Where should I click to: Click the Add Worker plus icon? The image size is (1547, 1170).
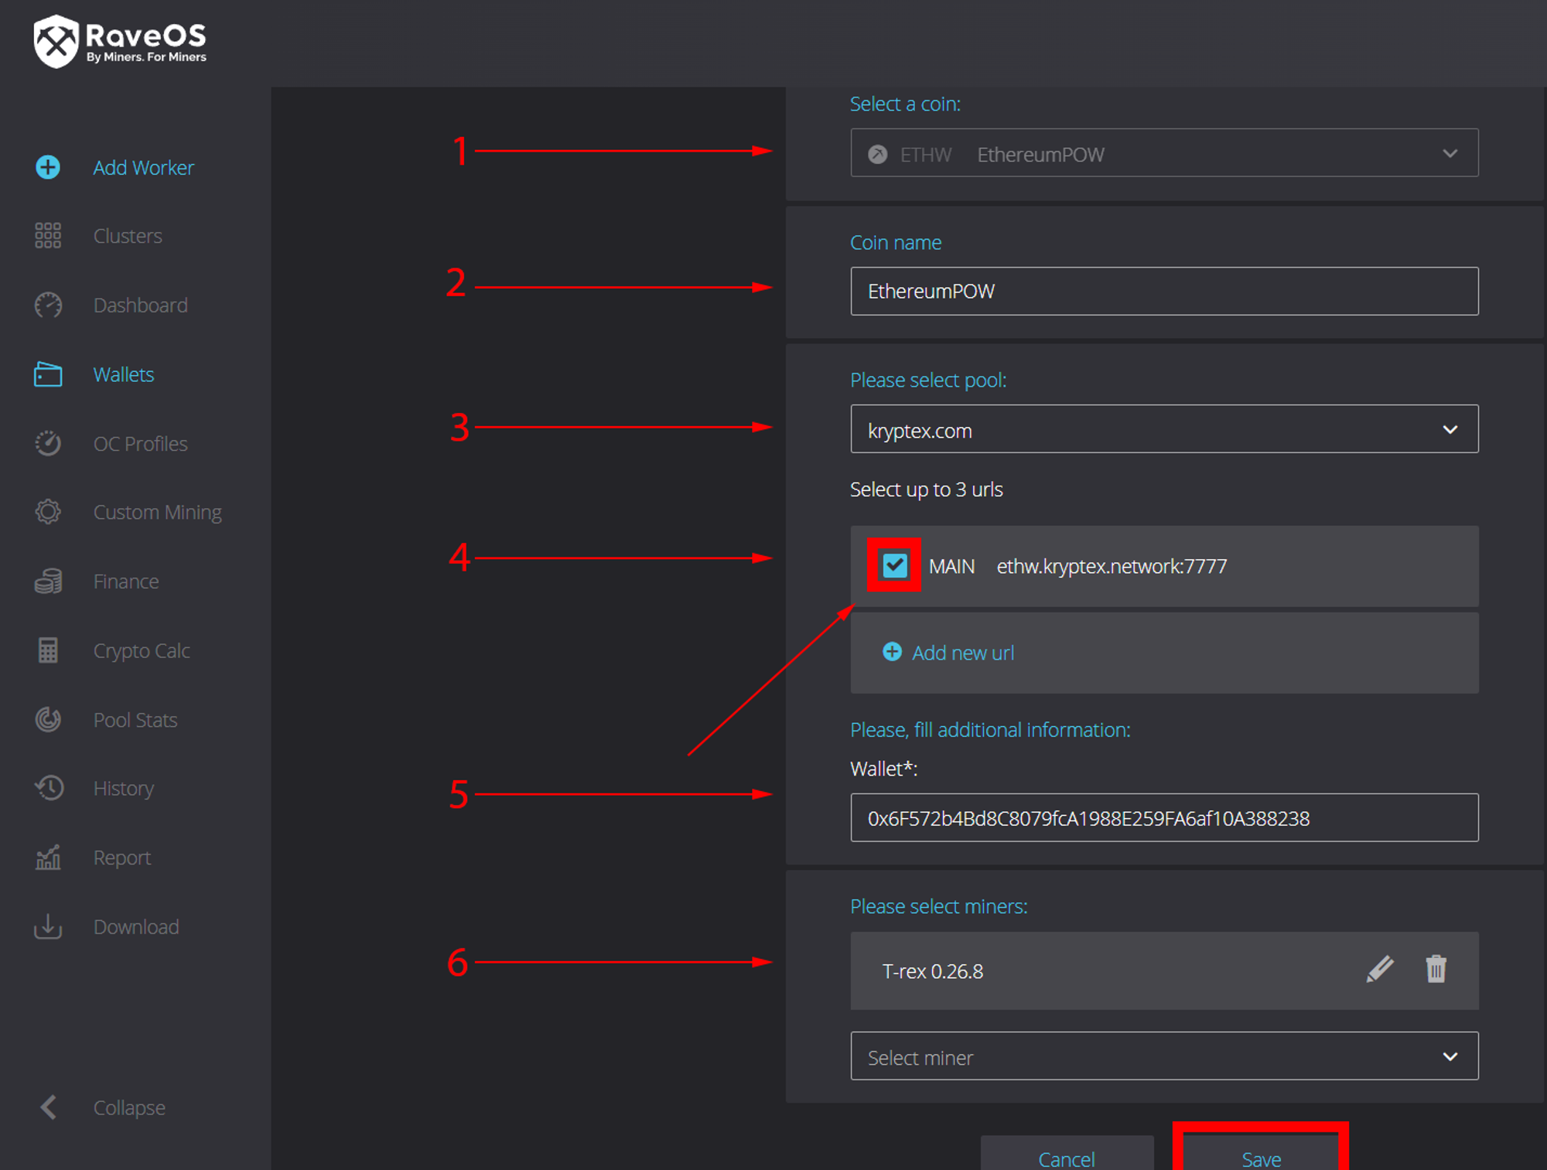[48, 167]
